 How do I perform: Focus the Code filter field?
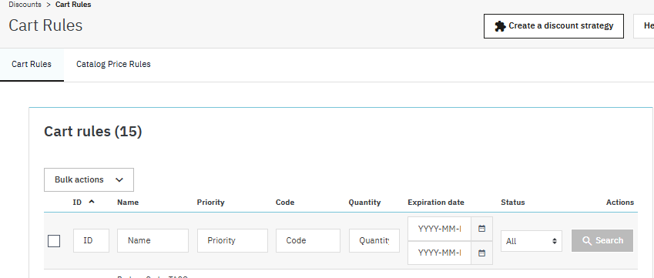tap(308, 240)
